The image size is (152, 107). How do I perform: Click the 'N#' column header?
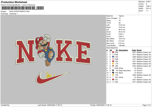coord(111,50)
